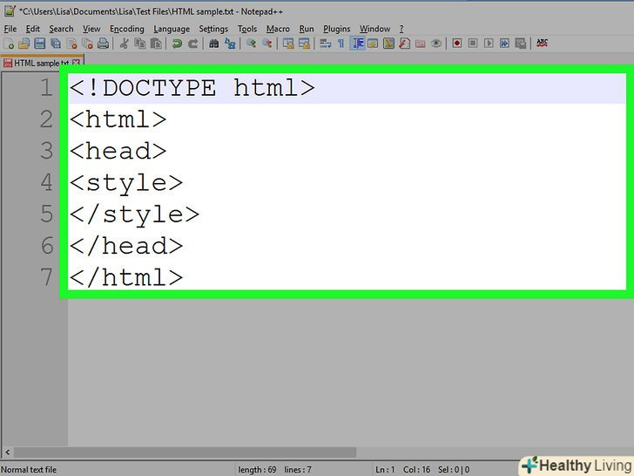Close the HTML sample.txt tab
634x476 pixels.
[76, 63]
